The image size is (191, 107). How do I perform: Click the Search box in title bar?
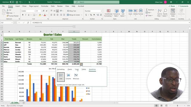pos(96,2)
